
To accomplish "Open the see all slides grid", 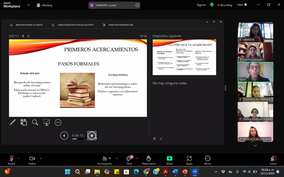I will click(24, 123).
